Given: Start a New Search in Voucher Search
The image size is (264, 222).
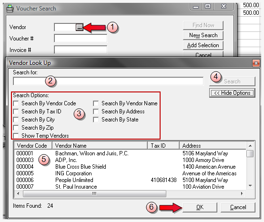Looking at the screenshot, I should coord(203,35).
